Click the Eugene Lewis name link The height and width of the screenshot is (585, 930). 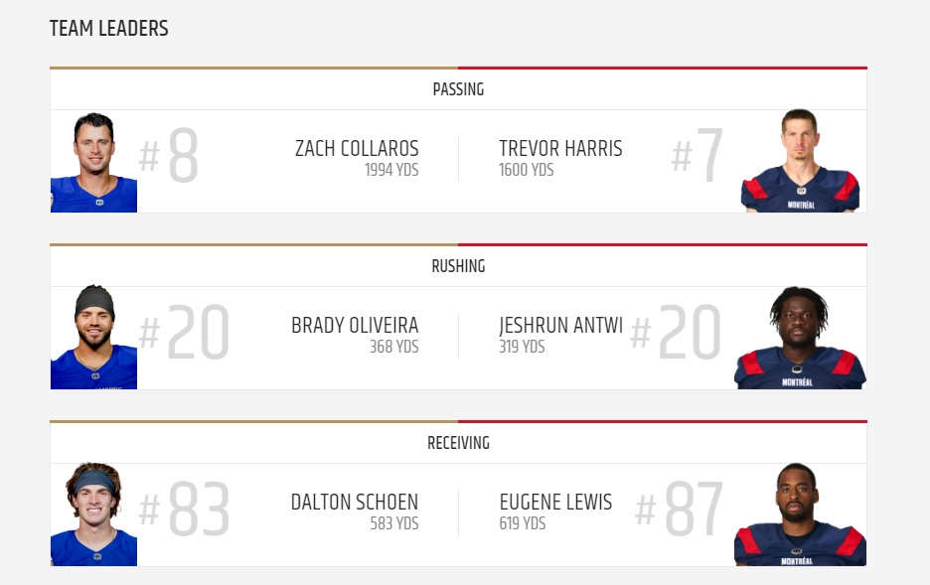(x=555, y=503)
